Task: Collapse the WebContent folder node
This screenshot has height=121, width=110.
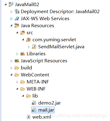Action: (11, 75)
